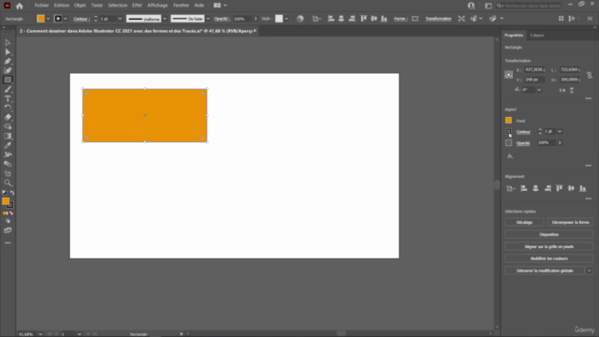Close the document tab
599x337 pixels.
255,31
